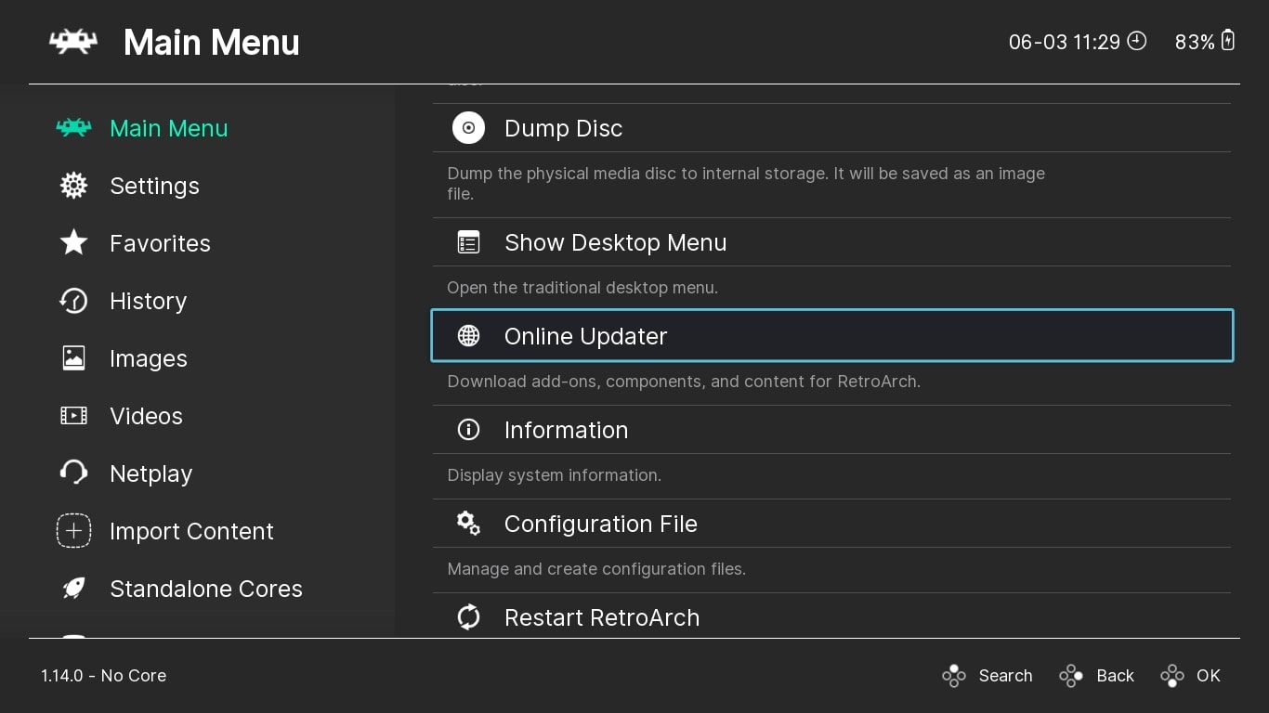Click the Online Updater globe icon
This screenshot has height=713, width=1269.
coord(468,336)
